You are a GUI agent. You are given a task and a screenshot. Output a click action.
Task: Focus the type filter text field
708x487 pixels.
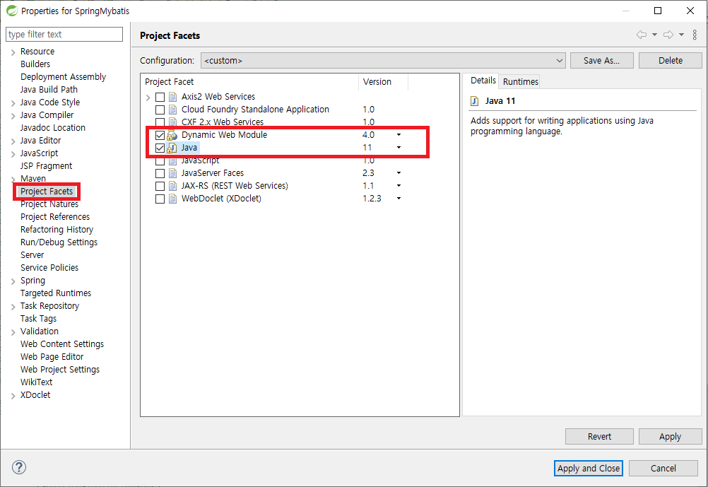(x=64, y=35)
